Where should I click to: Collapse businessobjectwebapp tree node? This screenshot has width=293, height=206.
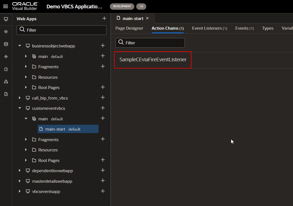click(20, 46)
